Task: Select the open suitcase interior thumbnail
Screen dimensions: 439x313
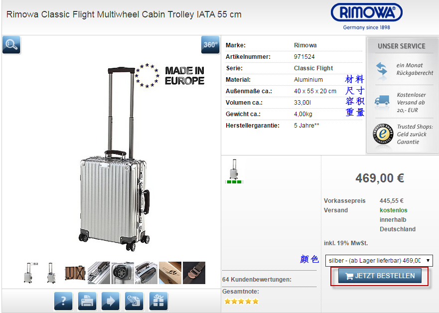Action: [x=75, y=273]
